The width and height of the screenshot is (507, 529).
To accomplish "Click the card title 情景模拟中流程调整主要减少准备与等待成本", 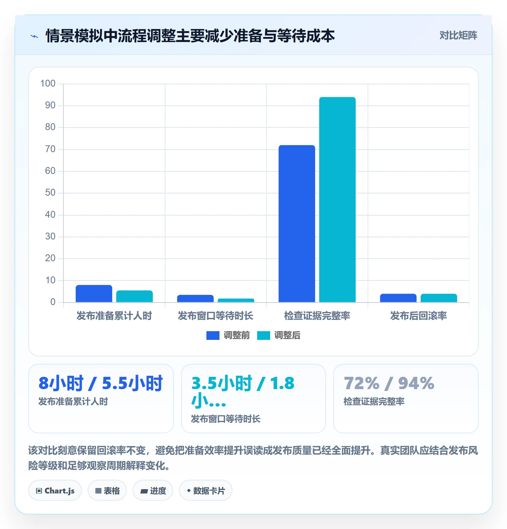I will 190,36.
